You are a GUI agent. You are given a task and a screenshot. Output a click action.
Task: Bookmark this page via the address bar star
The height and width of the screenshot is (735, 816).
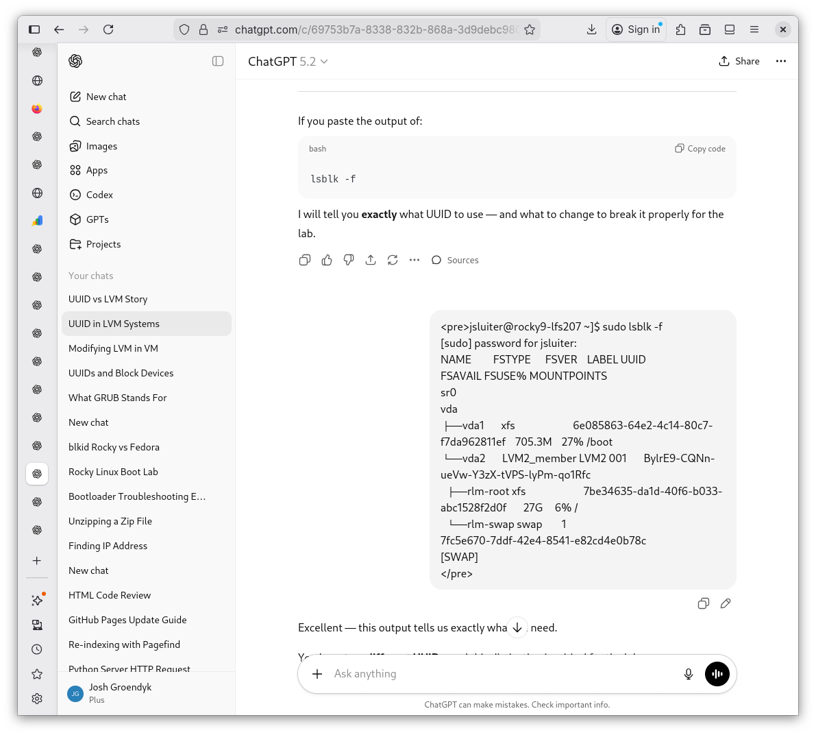click(x=530, y=29)
